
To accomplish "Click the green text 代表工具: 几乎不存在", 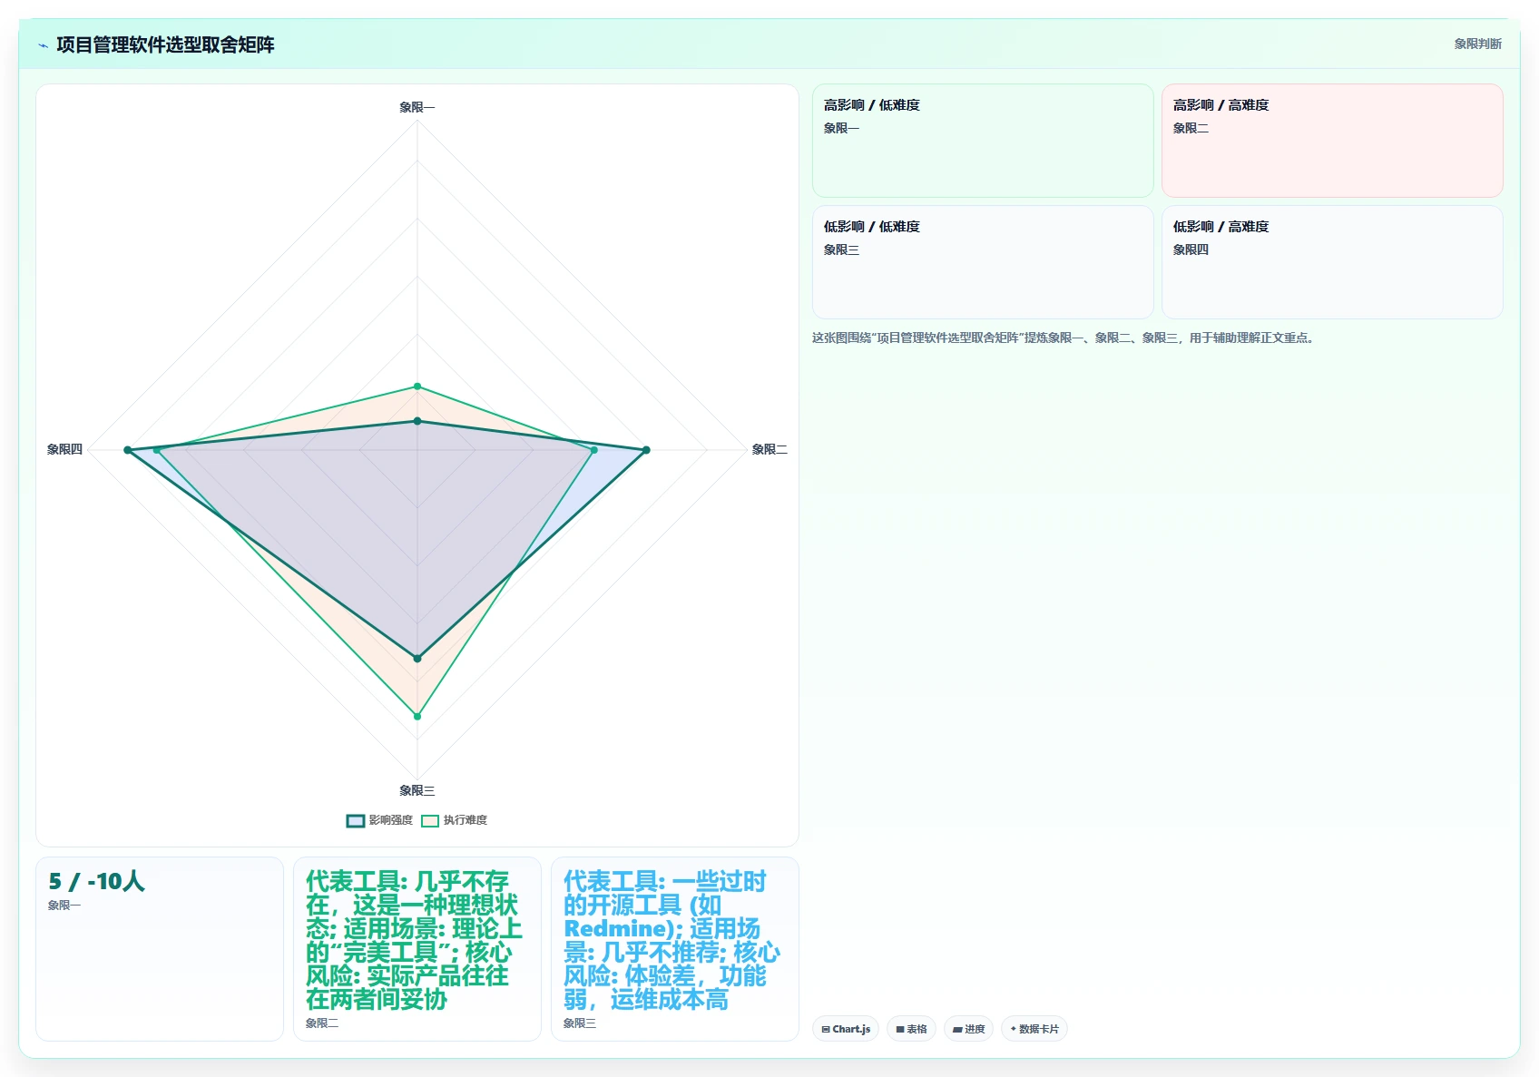I will (414, 940).
